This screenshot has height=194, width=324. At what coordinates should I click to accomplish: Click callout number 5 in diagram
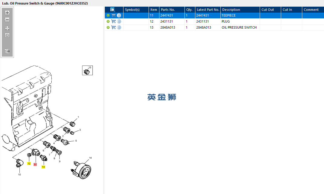[x=76, y=141]
